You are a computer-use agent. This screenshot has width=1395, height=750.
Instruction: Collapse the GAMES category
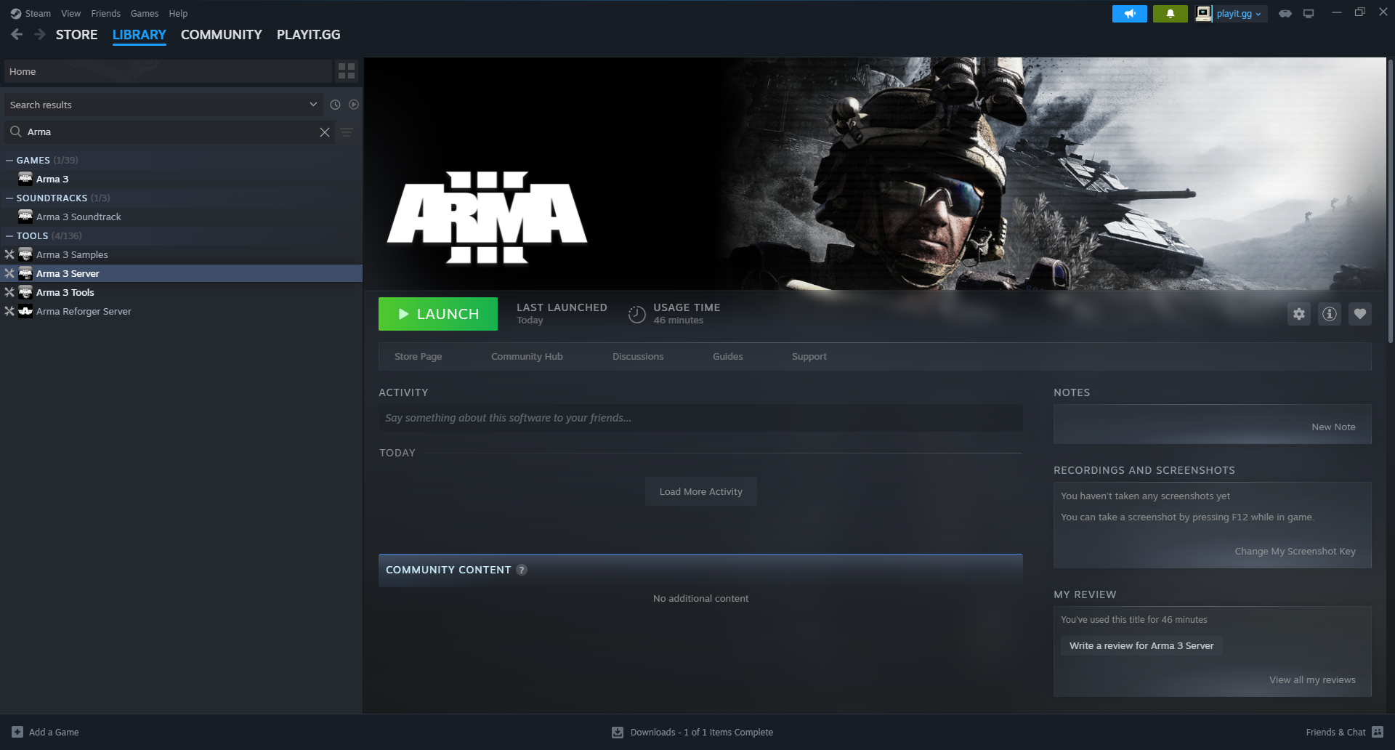coord(9,160)
